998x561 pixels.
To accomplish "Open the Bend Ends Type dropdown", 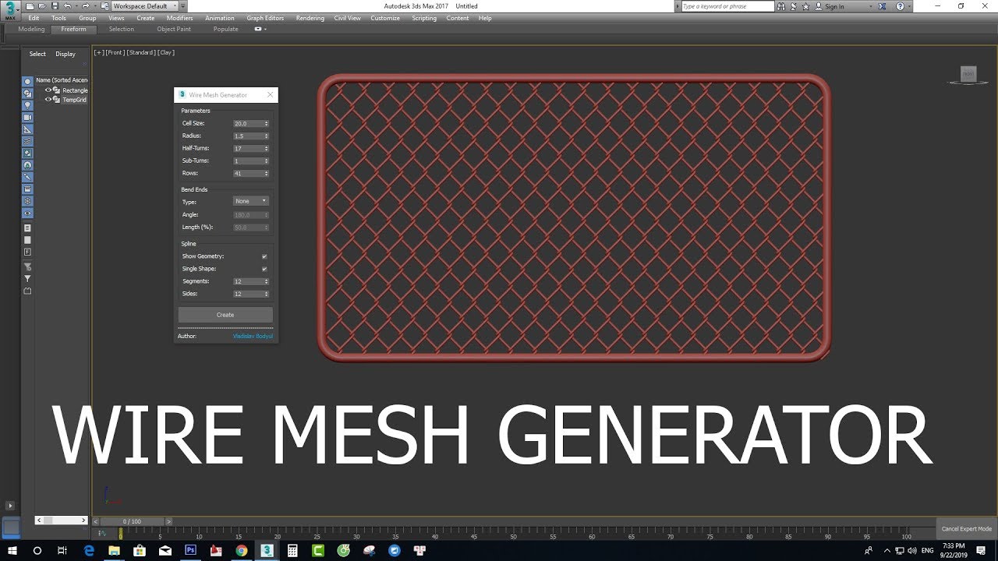I will (251, 201).
